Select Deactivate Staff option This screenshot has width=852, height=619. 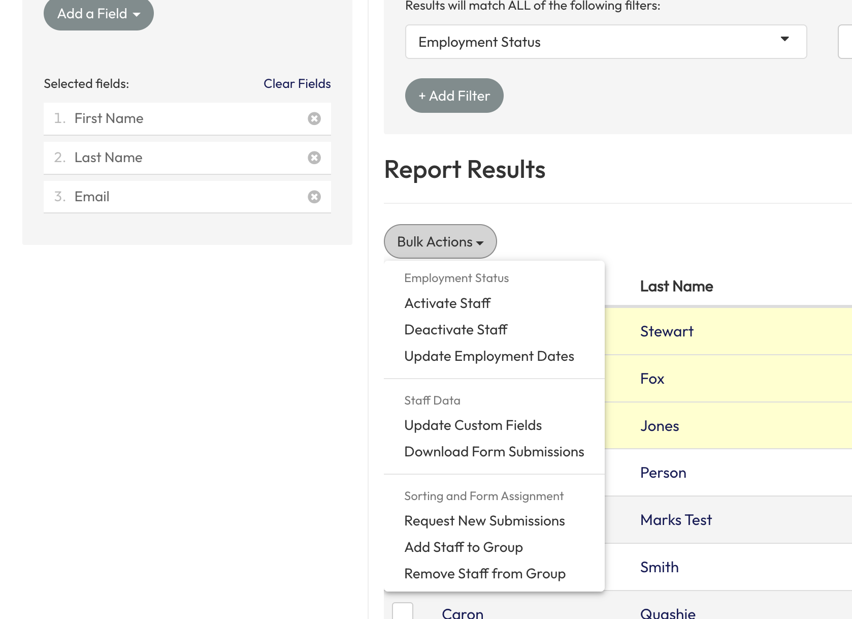pyautogui.click(x=455, y=329)
